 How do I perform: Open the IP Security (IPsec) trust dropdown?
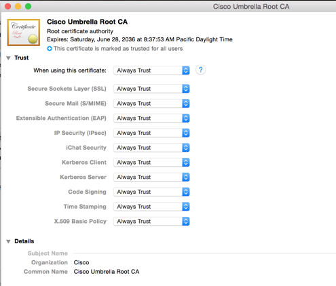pos(151,133)
